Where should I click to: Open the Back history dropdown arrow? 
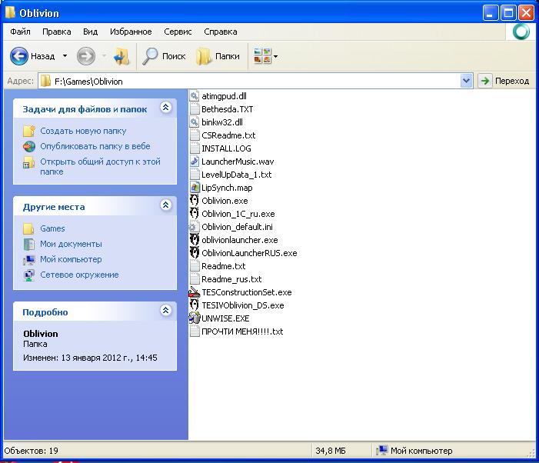tap(65, 55)
